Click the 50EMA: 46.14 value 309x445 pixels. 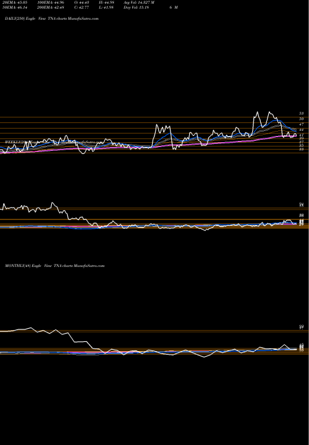14,7
